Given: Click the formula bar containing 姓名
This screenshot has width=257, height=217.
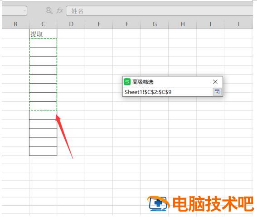Looking at the screenshot, I should (x=159, y=11).
